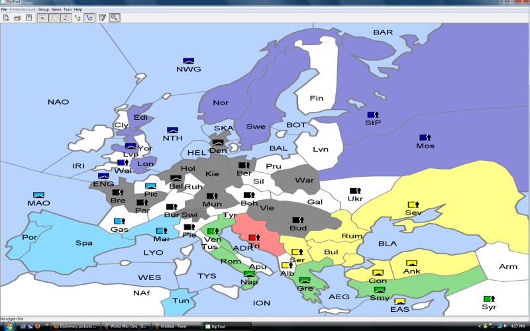Viewport: 530px width, 331px height.
Task: Click the Spa province on the map
Action: pos(83,243)
